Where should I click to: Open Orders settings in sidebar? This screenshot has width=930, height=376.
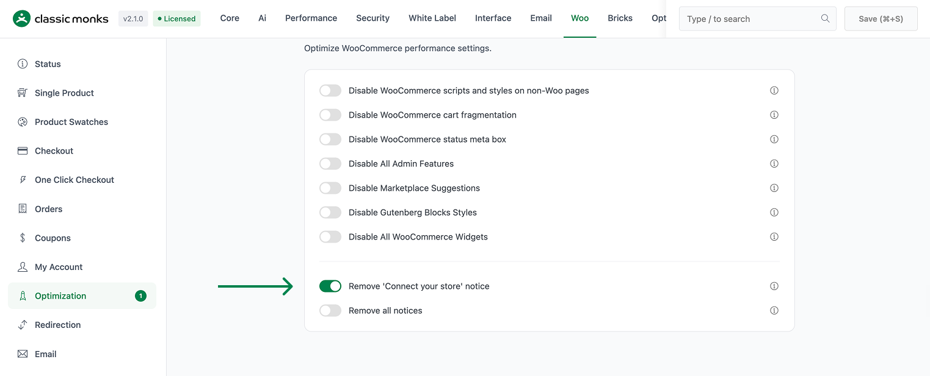point(82,209)
